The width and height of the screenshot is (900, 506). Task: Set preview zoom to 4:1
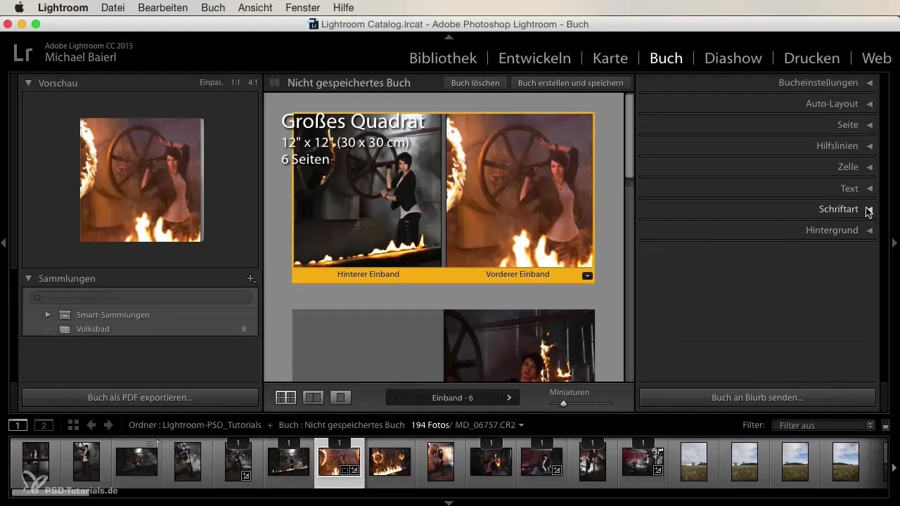click(x=252, y=83)
